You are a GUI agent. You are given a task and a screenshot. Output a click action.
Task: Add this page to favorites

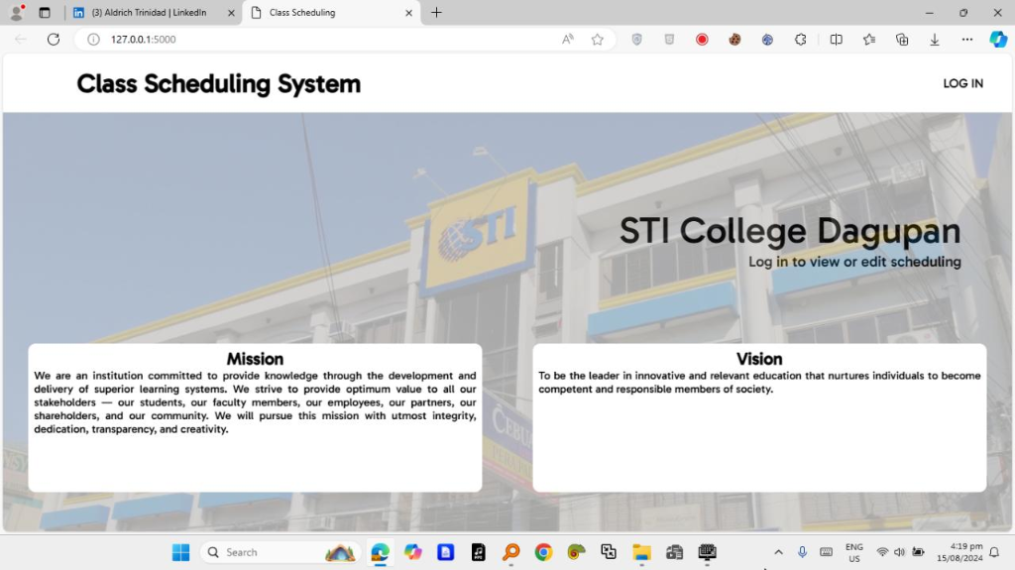(x=598, y=39)
